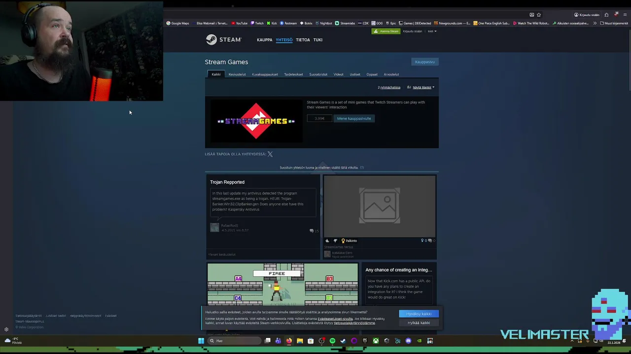
Task: Click the Steam logo in the header
Action: pos(224,40)
